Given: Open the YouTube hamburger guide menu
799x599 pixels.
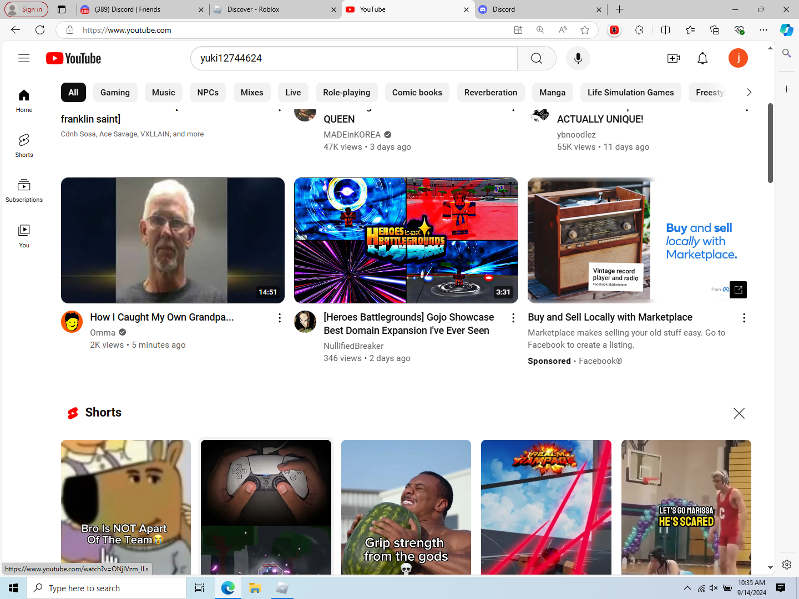Looking at the screenshot, I should (x=24, y=58).
